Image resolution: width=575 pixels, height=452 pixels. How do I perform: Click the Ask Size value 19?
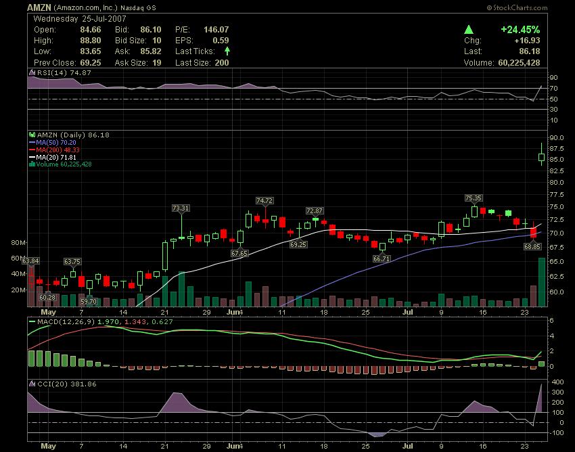tap(157, 62)
